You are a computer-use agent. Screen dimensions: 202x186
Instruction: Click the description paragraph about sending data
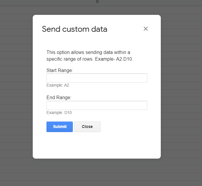point(90,56)
